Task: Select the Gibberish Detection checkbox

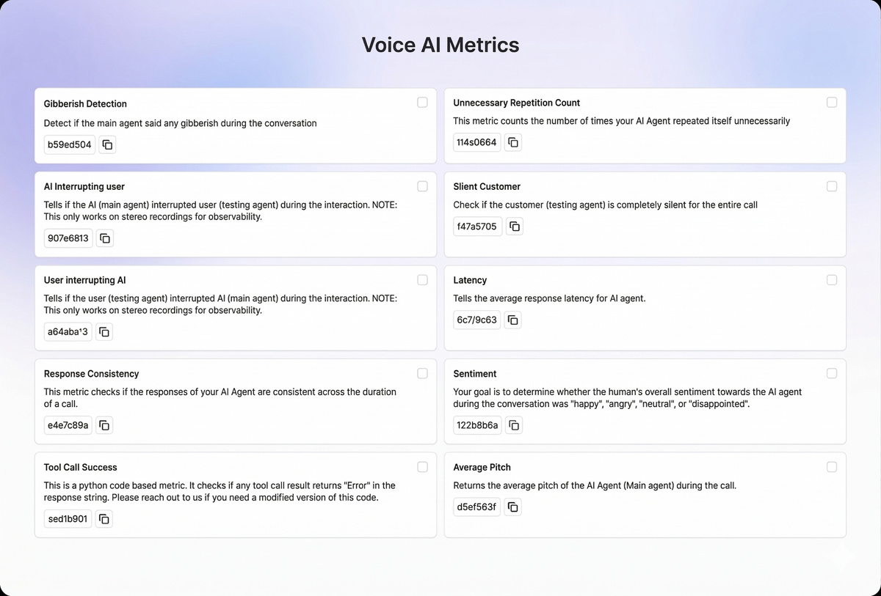Action: (422, 103)
